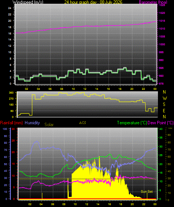
Task: Click the '24' windspeed scale value
Action: [10, 8]
